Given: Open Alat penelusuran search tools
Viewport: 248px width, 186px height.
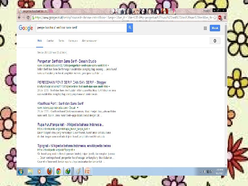Looking at the screenshot, I should pos(89,41).
